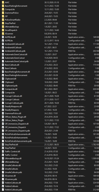Select the StopThePed folder icon
The image size is (99, 192).
(3, 23)
